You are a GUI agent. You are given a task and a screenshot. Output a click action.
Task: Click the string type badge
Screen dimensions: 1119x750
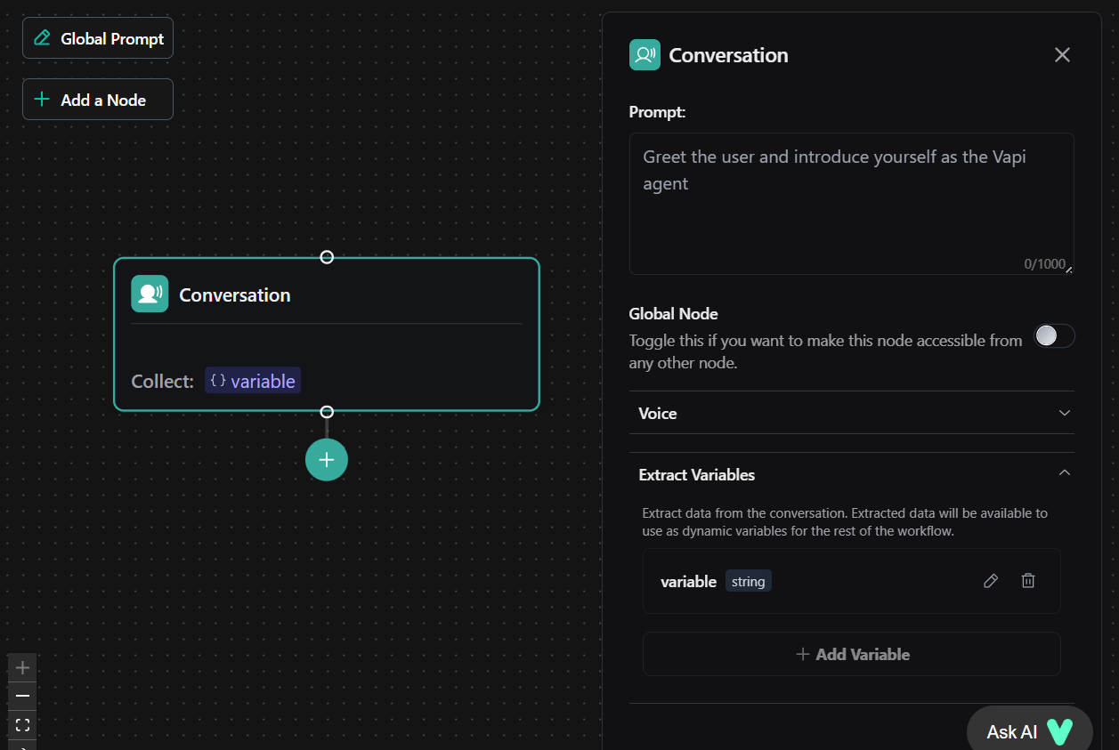point(748,582)
